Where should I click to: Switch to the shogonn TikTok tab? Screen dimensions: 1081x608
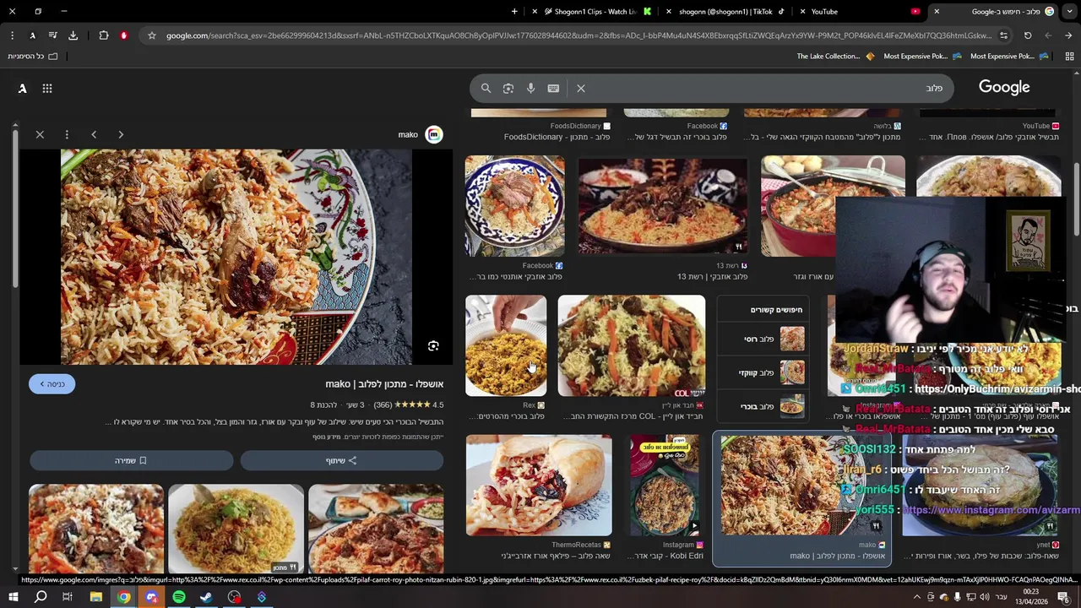pos(726,12)
